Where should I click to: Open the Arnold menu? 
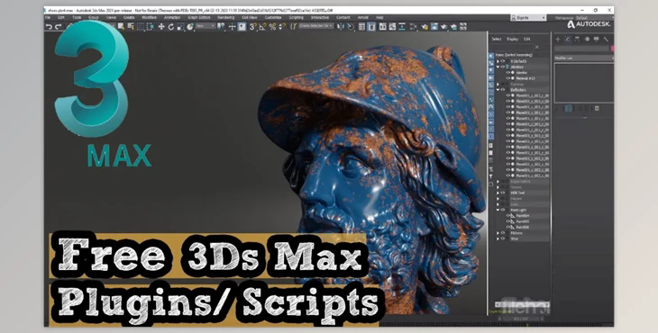click(x=363, y=17)
